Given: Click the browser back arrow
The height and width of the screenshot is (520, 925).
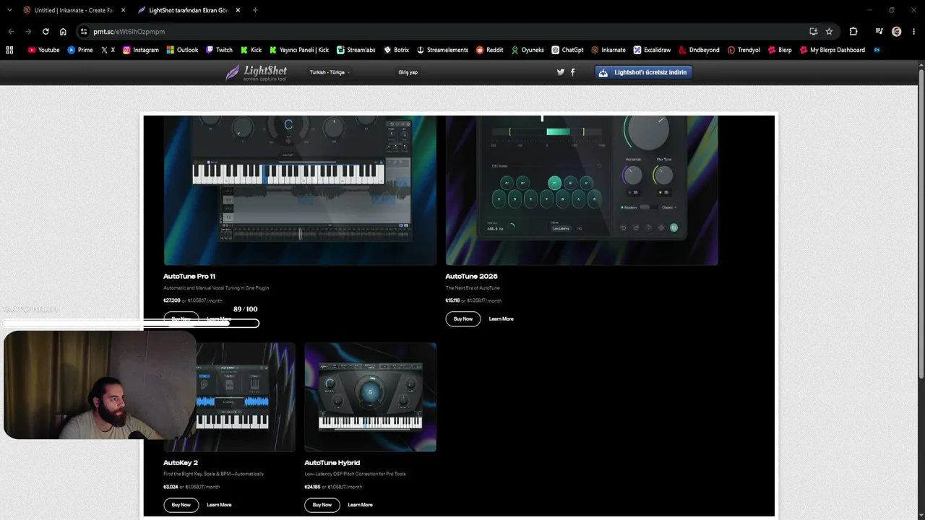Looking at the screenshot, I should click(11, 32).
